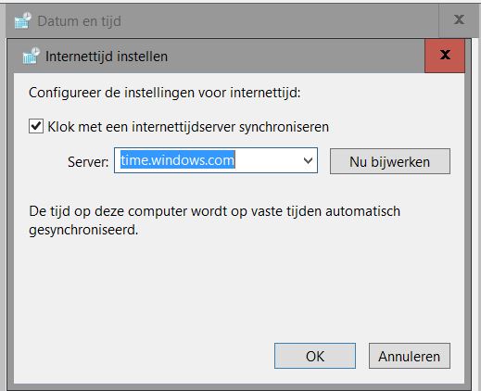Click the automatic synchronisation description text
This screenshot has width=481, height=391.
pyautogui.click(x=214, y=221)
